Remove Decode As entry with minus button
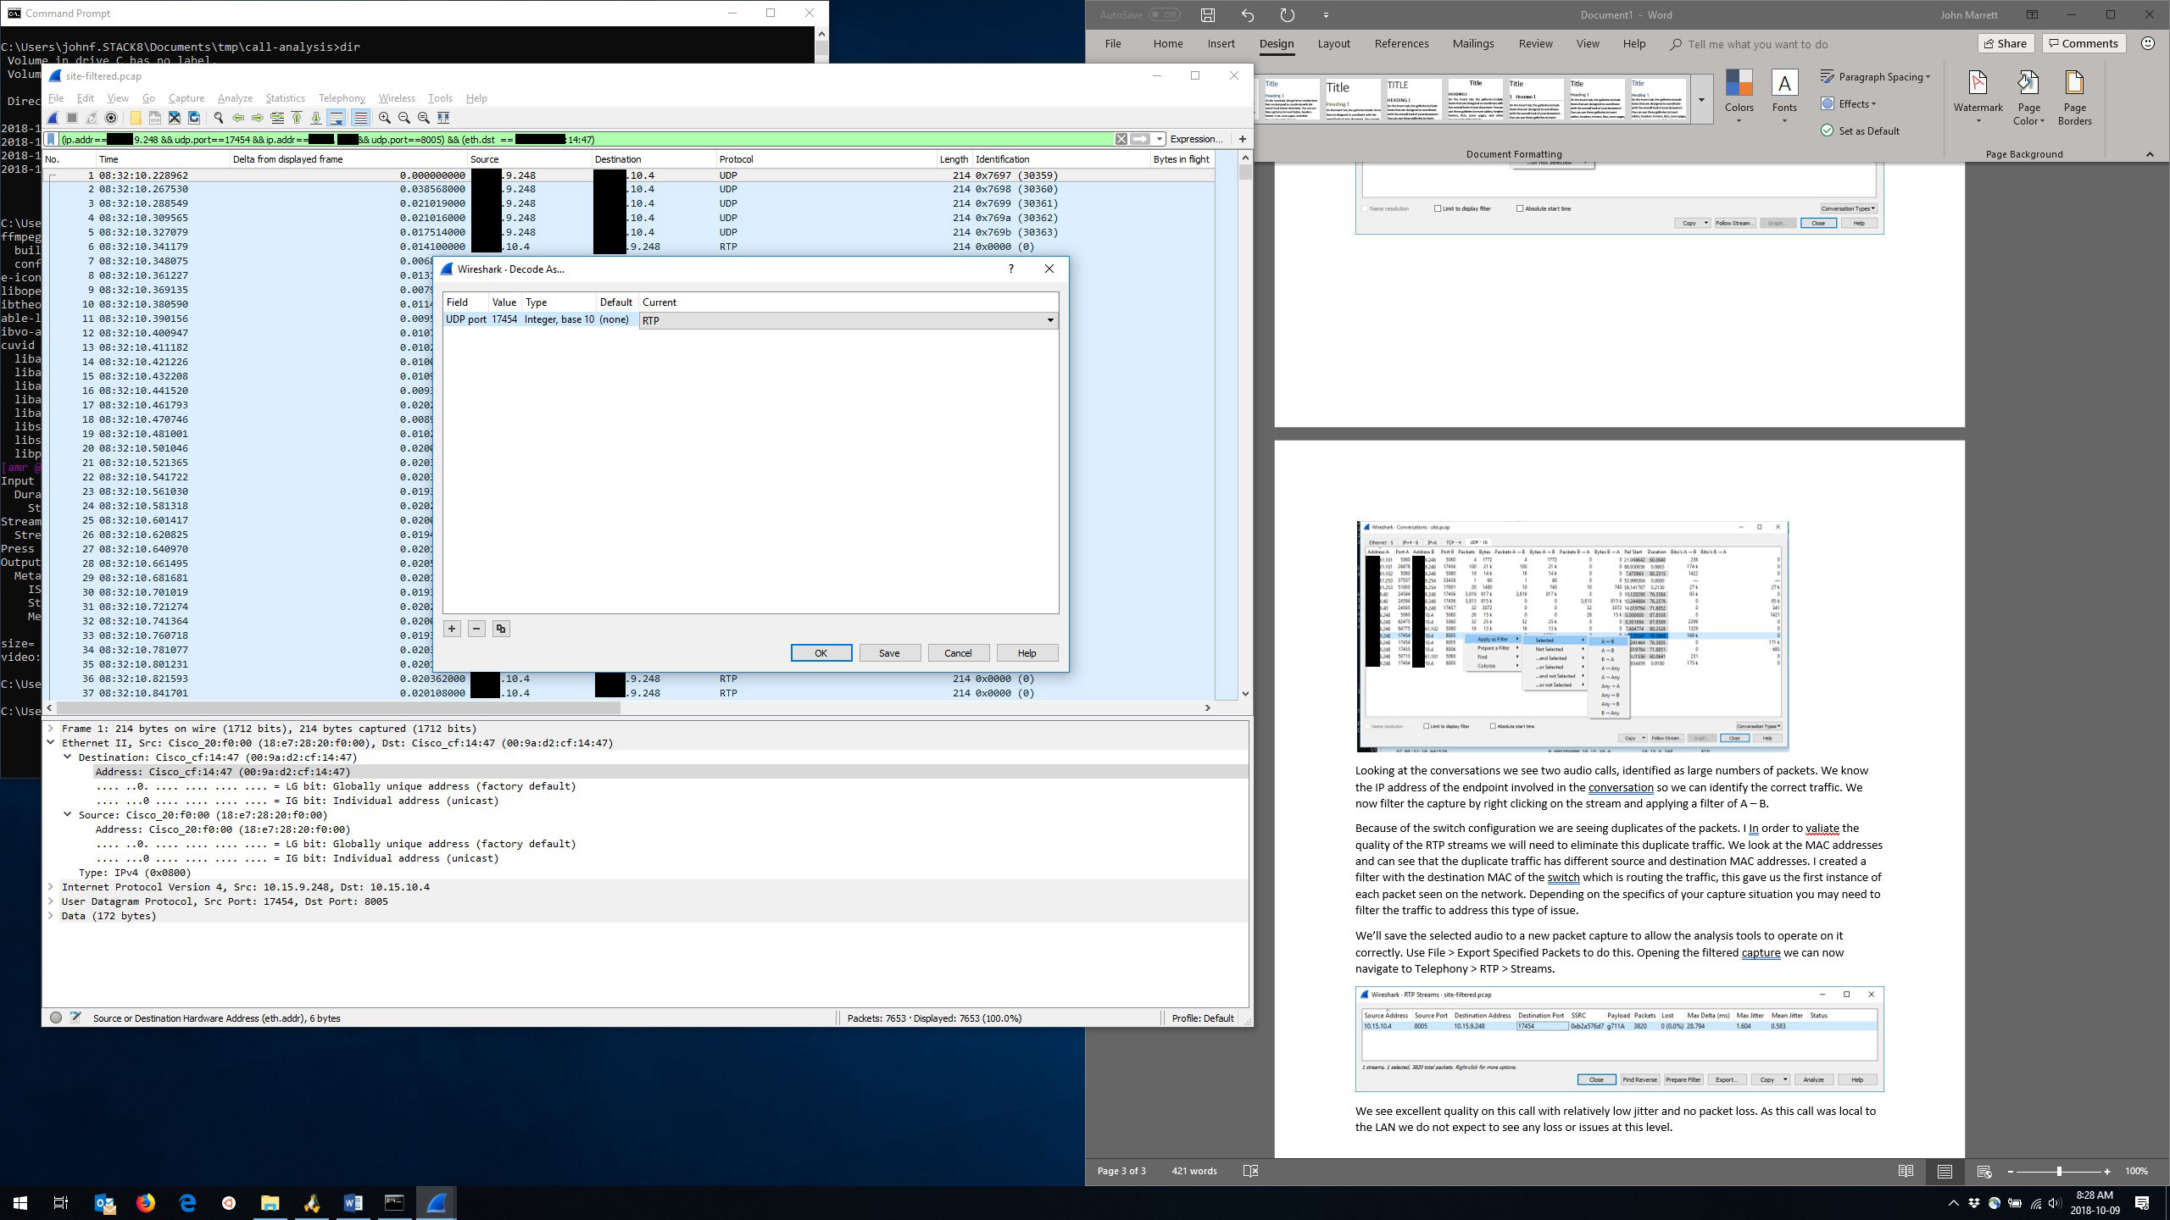Screen dimensions: 2170x1220 476,629
